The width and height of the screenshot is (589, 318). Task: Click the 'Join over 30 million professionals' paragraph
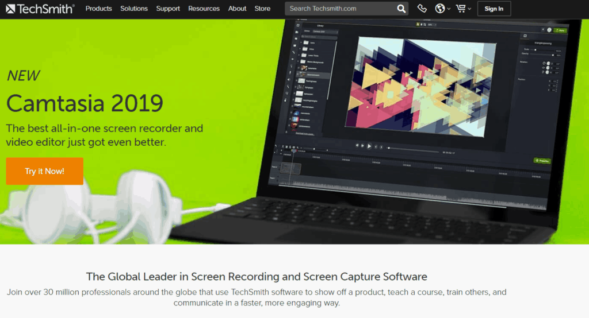click(x=257, y=297)
